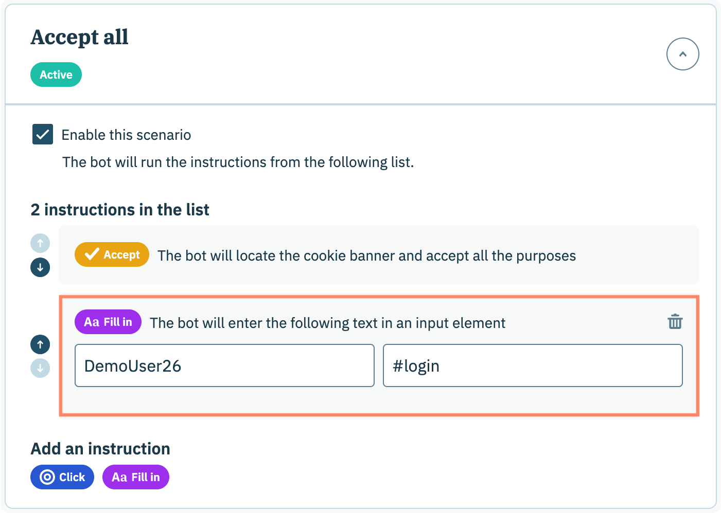This screenshot has height=513, width=721.
Task: Click the green Active status badge
Action: point(56,75)
